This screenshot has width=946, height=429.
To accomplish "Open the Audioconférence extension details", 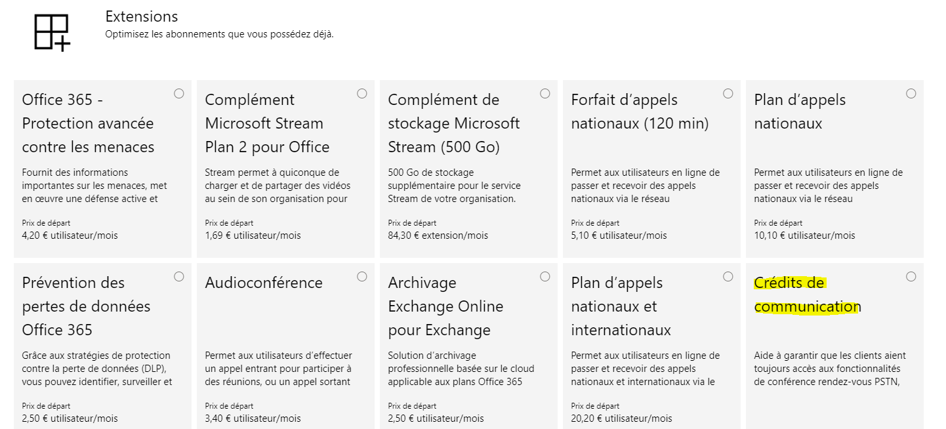I will [263, 283].
